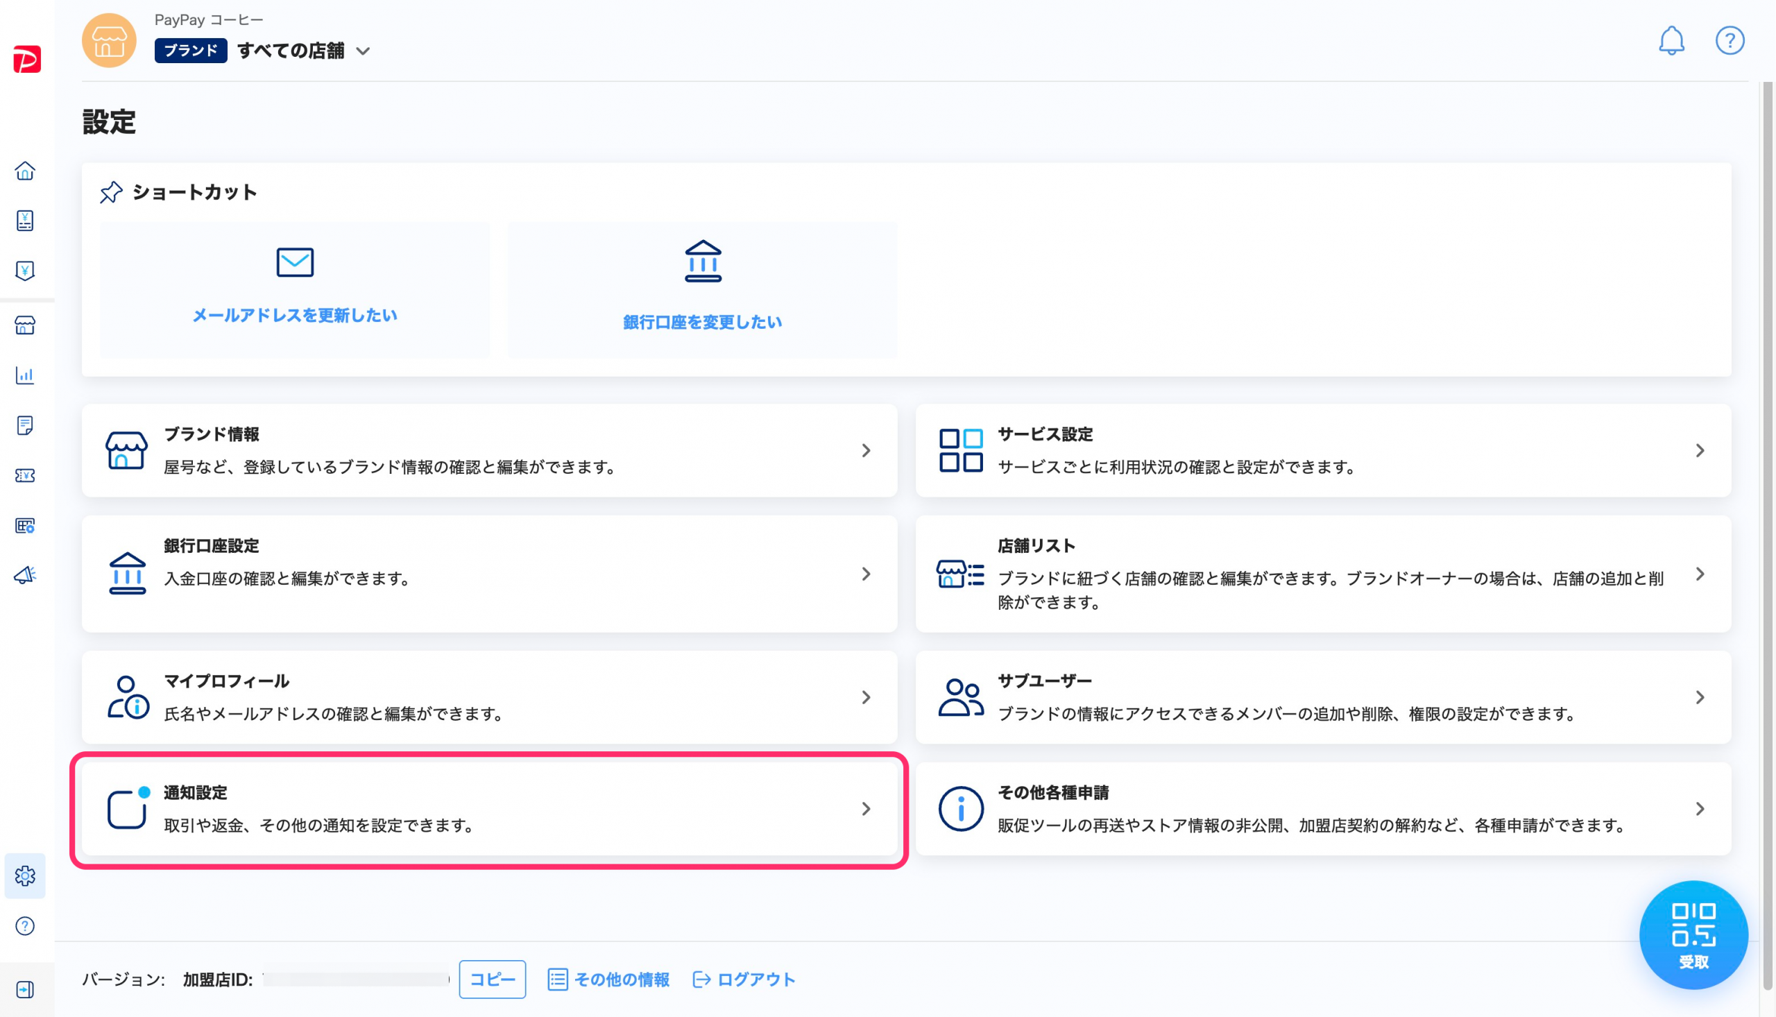This screenshot has width=1776, height=1017.
Task: Click 銀行口座を変更したい shortcut link
Action: [703, 322]
